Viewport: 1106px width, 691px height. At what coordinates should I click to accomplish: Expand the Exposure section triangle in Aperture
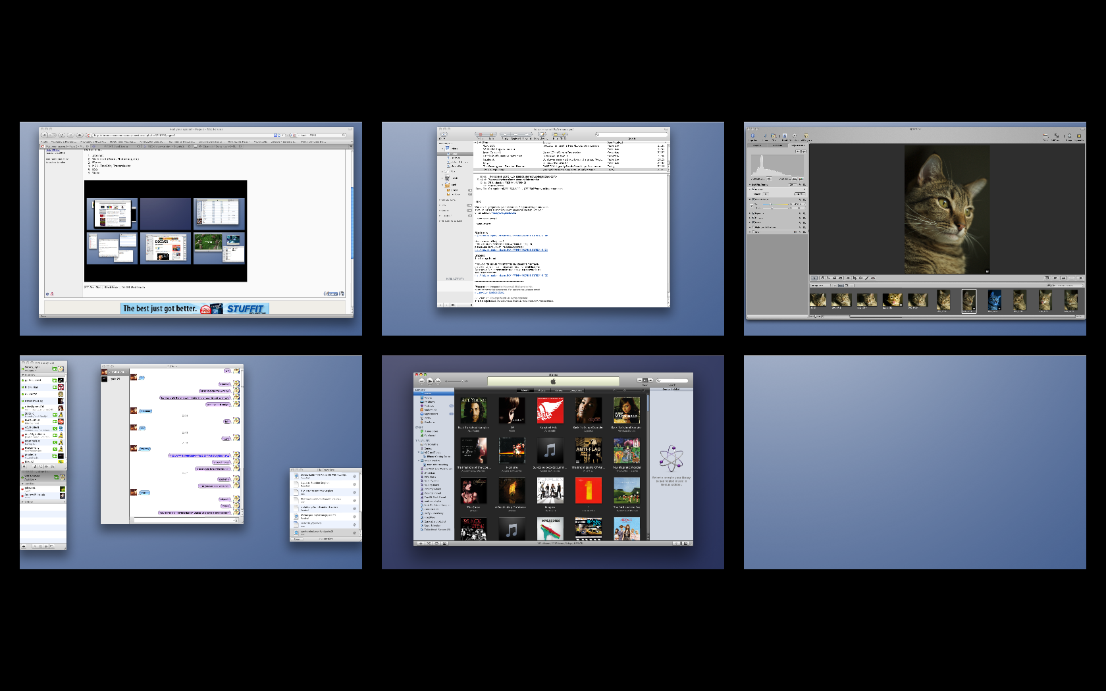[750, 213]
